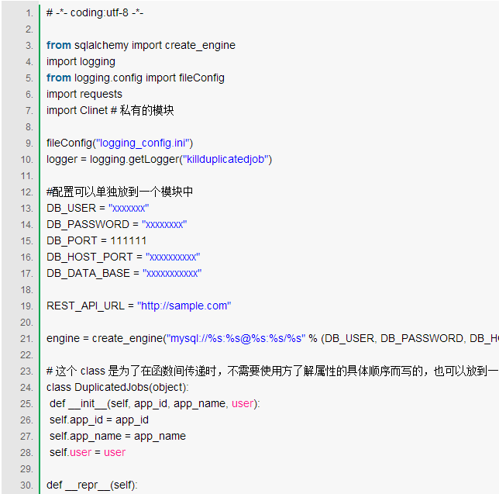Screen dimensions: 499x494
Task: Click 'self.app_id = app_id' on line 26
Action: point(99,420)
